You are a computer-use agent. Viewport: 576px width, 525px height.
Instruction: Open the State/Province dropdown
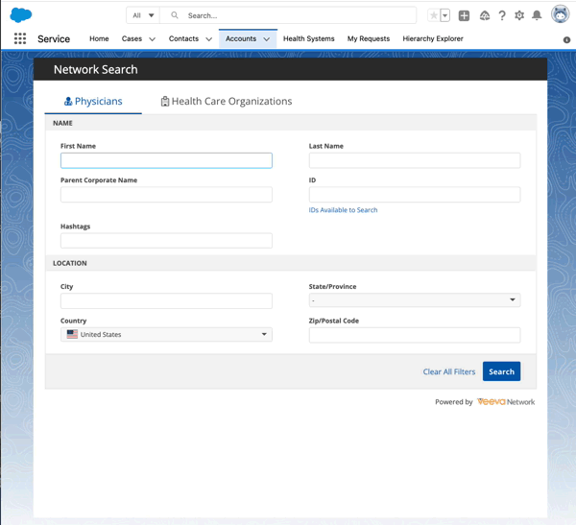[x=414, y=300]
